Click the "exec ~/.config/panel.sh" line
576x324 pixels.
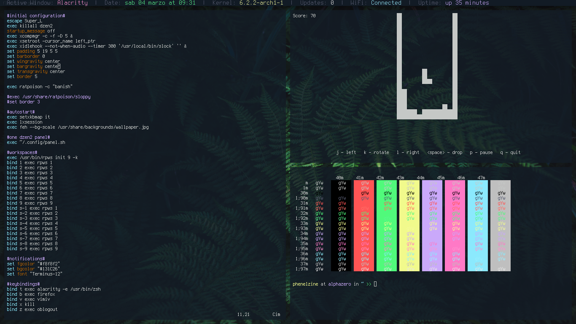pyautogui.click(x=36, y=142)
